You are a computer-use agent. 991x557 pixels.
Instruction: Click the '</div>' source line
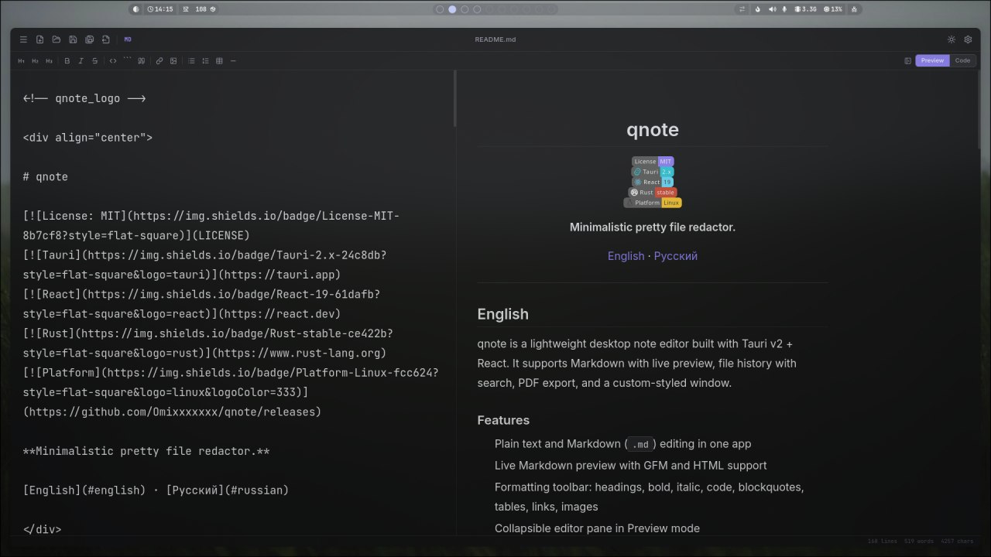point(42,530)
